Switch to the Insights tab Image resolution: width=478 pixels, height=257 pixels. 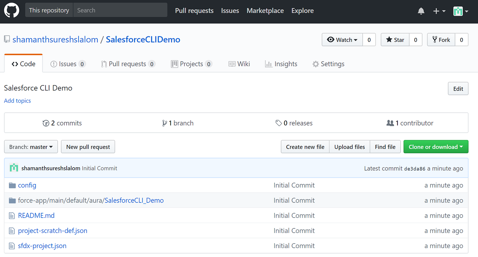(x=281, y=64)
